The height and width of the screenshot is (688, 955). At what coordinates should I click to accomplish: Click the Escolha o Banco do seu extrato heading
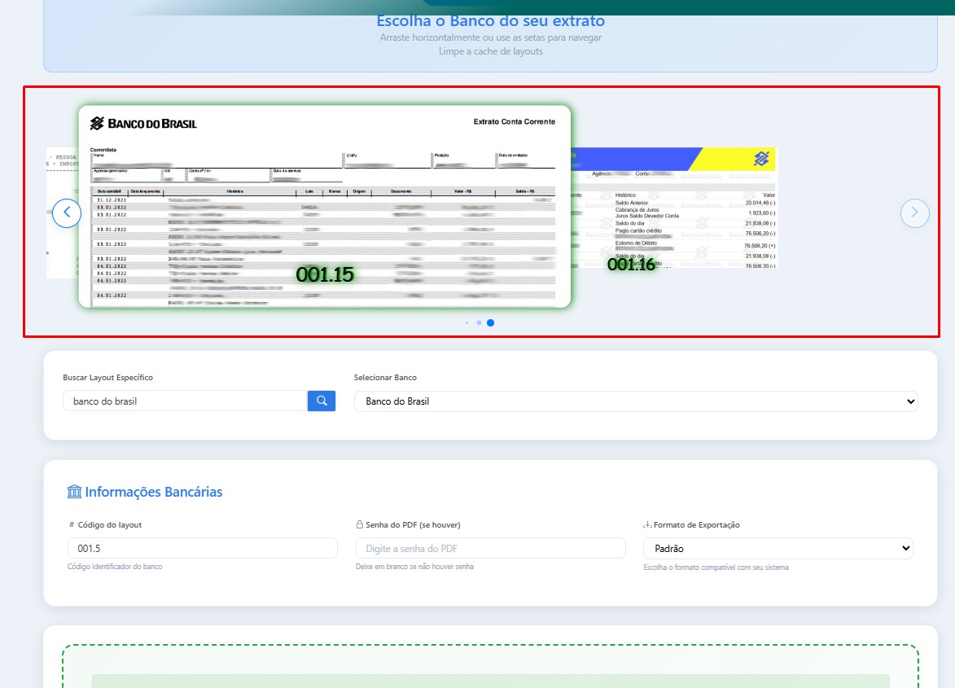coord(490,20)
